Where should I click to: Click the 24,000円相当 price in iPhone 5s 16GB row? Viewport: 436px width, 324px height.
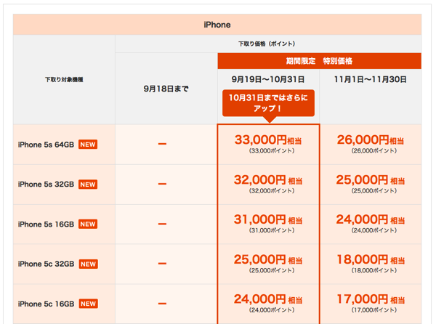(x=371, y=219)
